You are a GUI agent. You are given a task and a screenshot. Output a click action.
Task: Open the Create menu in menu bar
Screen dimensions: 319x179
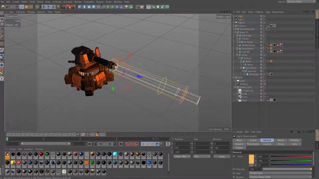[15, 2]
